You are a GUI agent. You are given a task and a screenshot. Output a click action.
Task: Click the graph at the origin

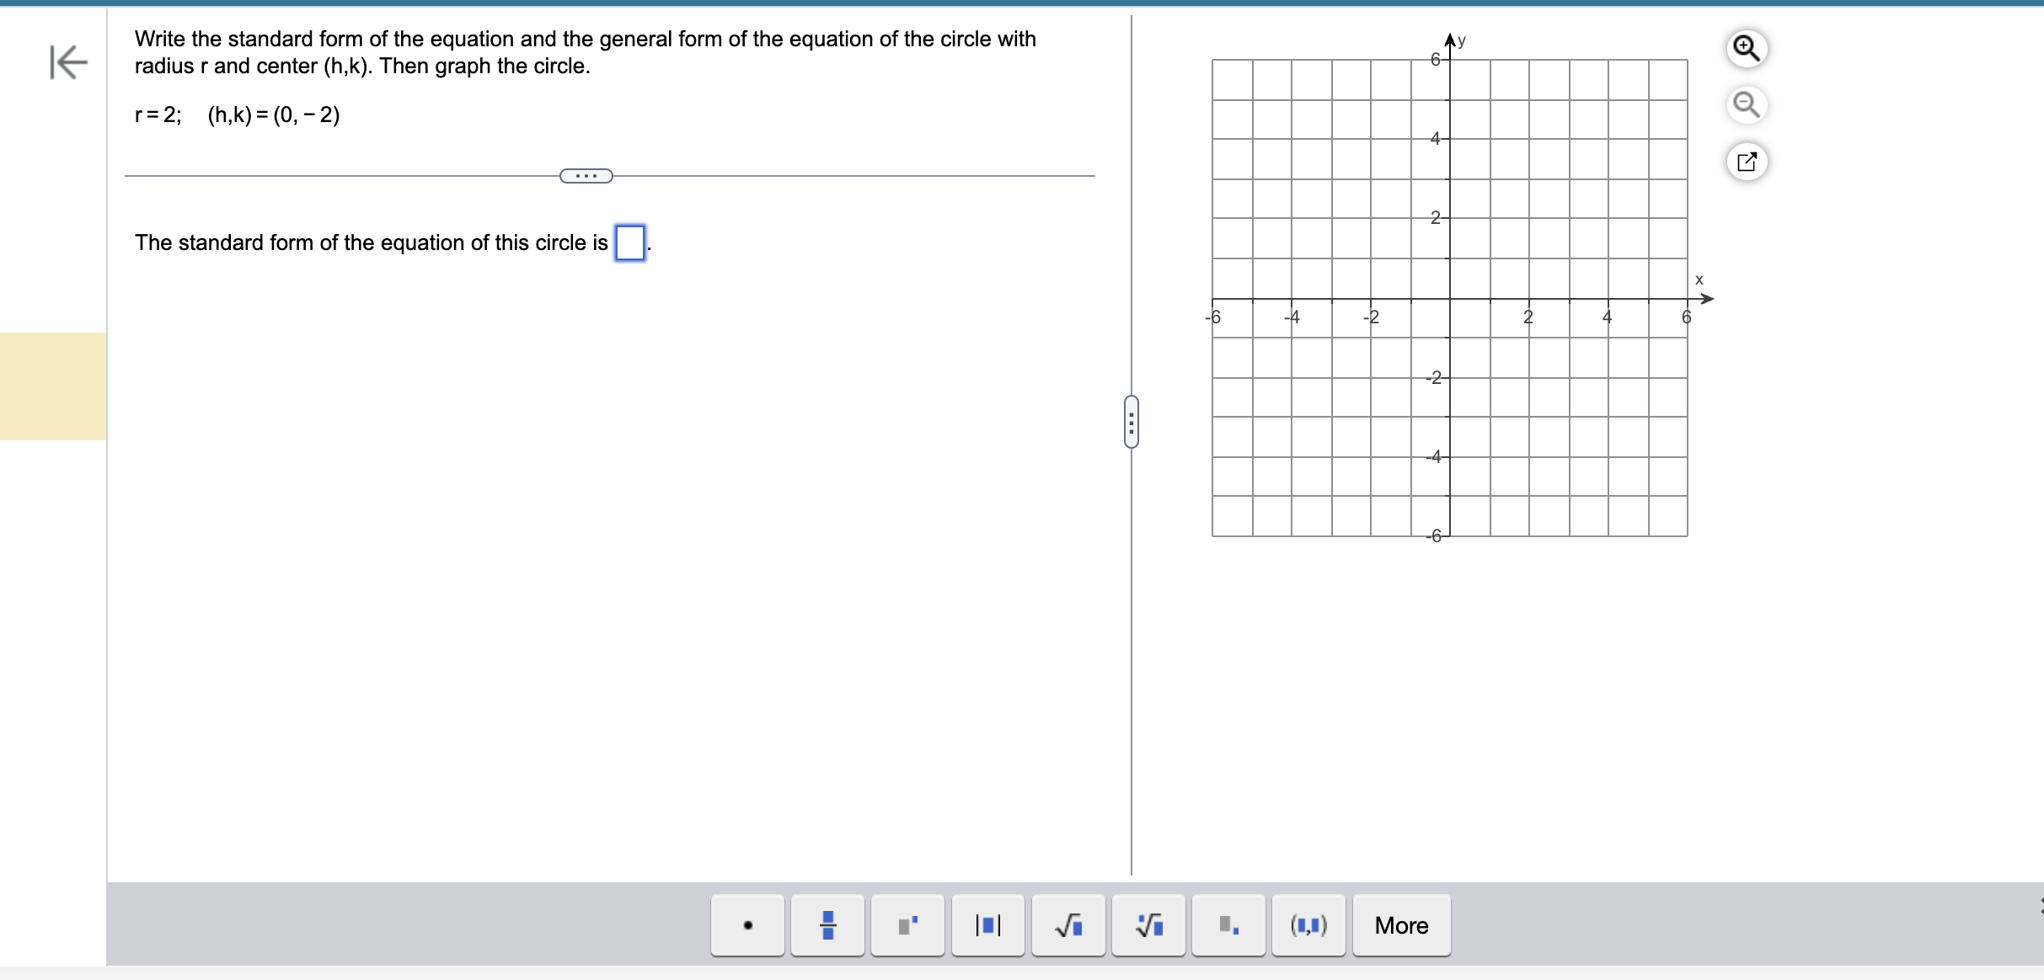click(x=1450, y=299)
